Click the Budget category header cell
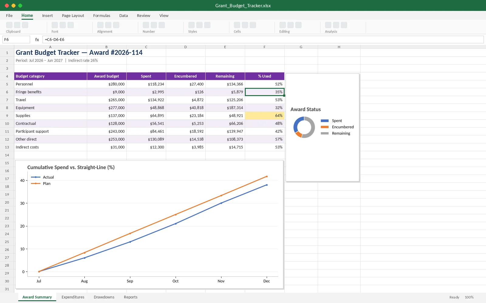The width and height of the screenshot is (486, 303). [x=50, y=76]
